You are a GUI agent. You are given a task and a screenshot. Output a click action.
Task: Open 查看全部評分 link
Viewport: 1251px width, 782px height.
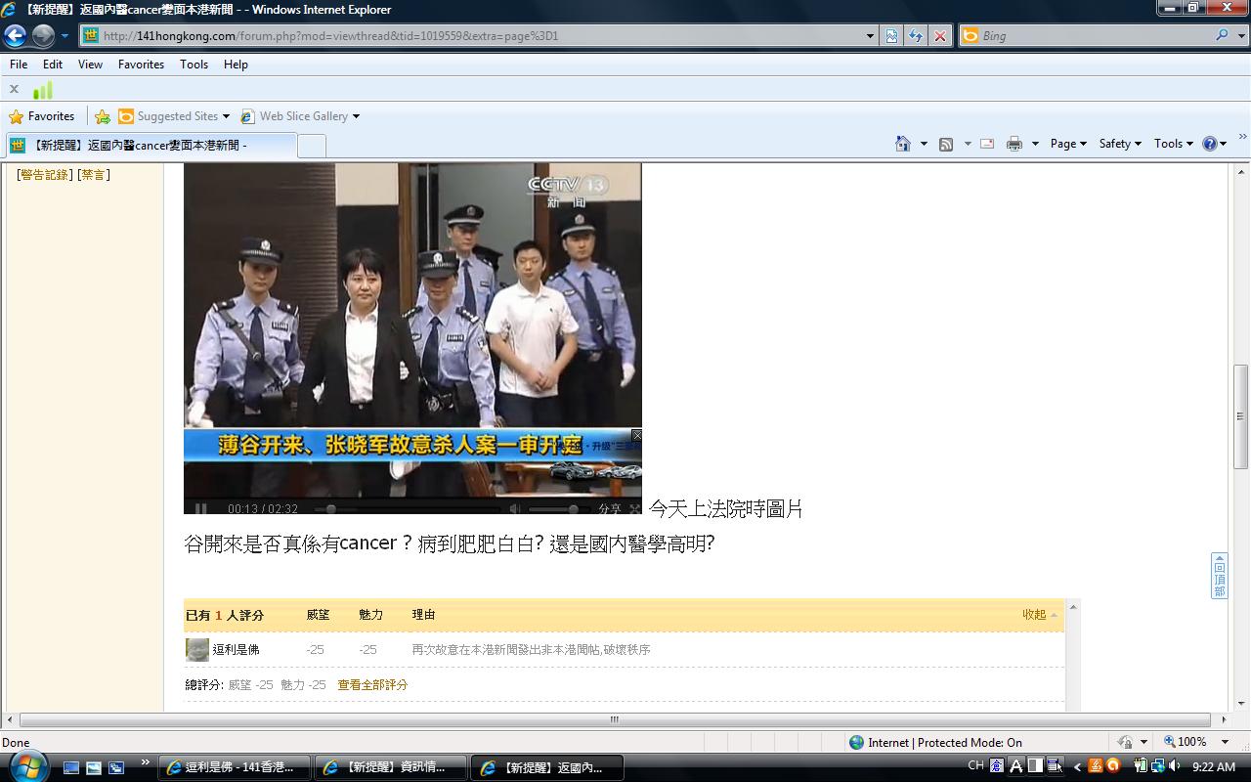click(x=371, y=685)
